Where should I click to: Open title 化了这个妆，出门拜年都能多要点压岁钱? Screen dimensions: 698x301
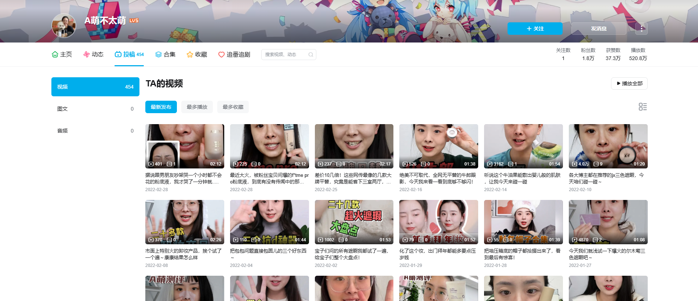tap(438, 254)
